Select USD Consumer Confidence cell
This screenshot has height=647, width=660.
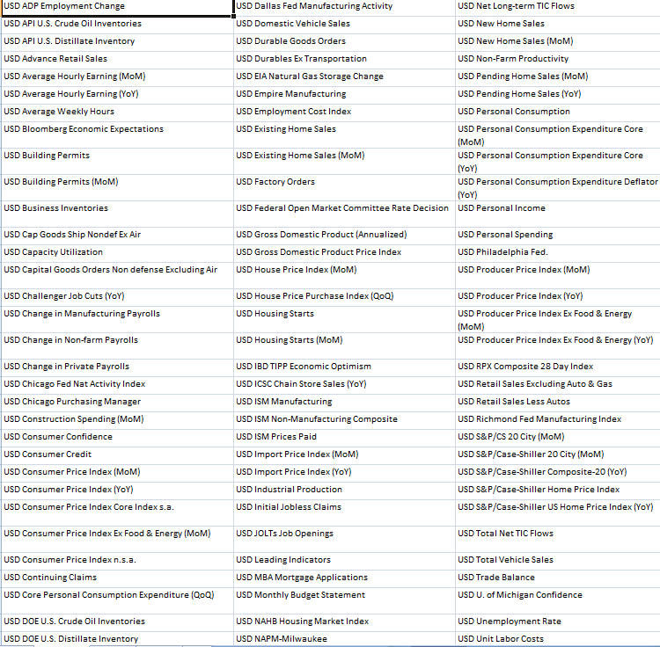(x=117, y=438)
